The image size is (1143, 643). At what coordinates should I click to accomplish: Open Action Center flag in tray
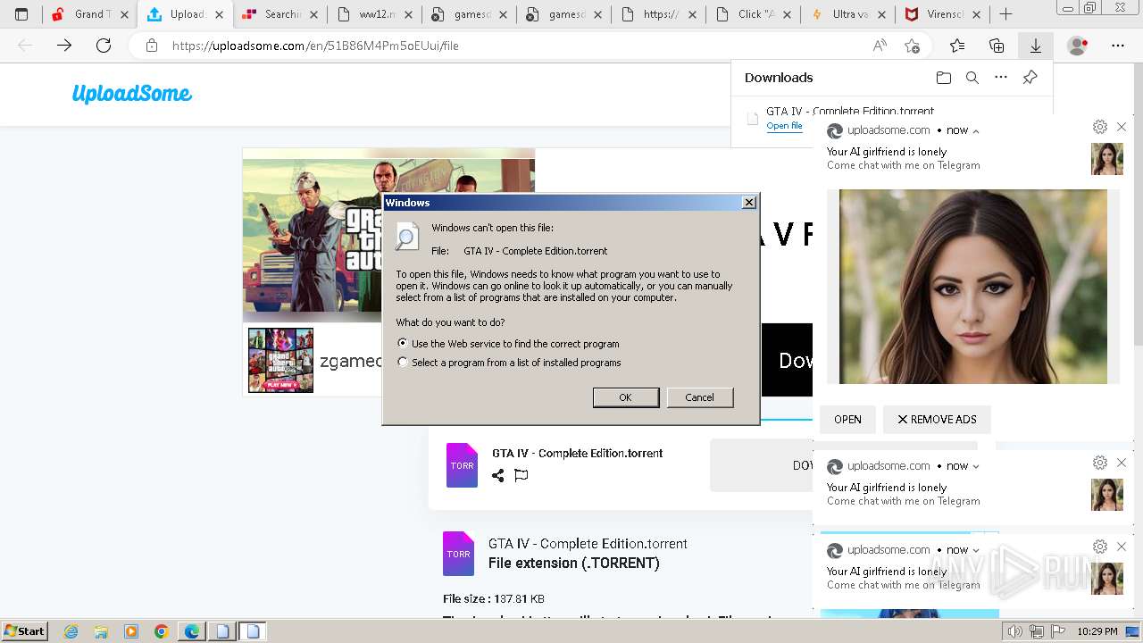[x=1058, y=631]
